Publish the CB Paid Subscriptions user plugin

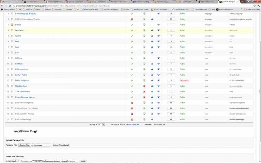132,103
